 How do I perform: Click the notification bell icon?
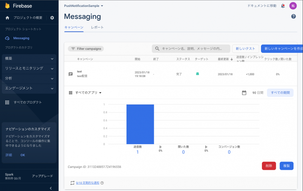tap(283, 6)
